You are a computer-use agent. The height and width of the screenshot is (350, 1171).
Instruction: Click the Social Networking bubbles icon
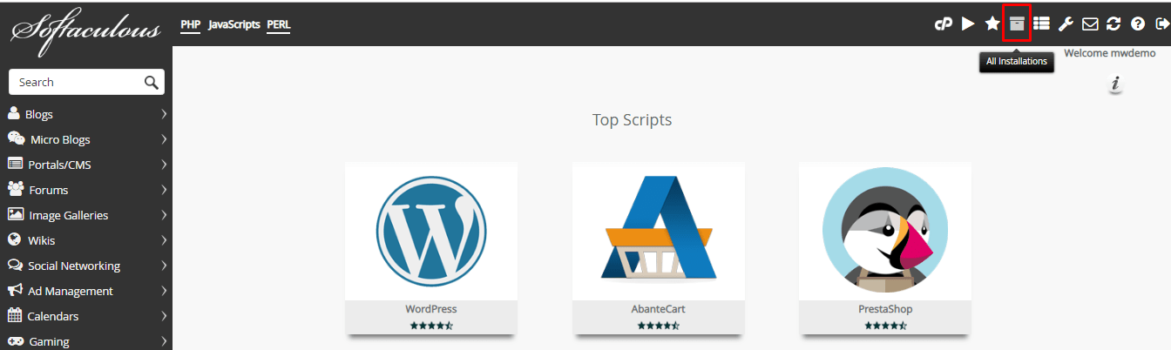pyautogui.click(x=15, y=265)
